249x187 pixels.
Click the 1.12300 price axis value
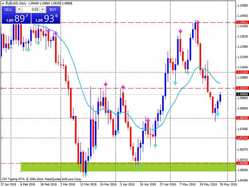point(243,57)
